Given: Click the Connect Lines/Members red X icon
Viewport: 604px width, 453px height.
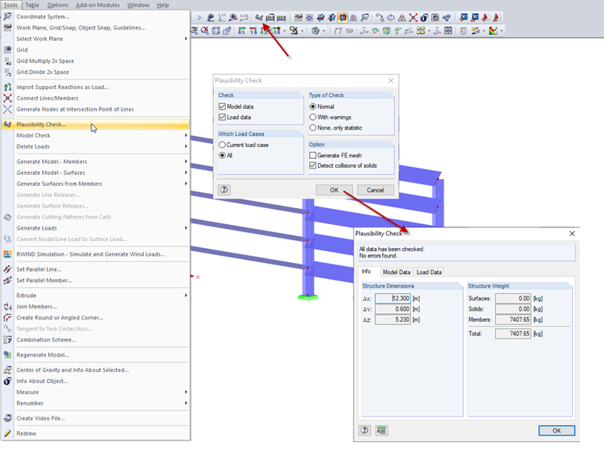Looking at the screenshot, I should (7, 99).
